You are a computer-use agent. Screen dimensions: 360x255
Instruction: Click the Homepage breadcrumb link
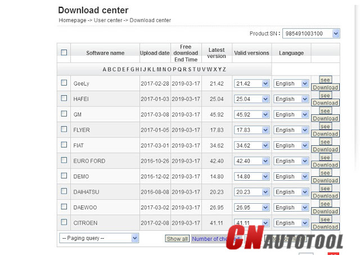(73, 20)
